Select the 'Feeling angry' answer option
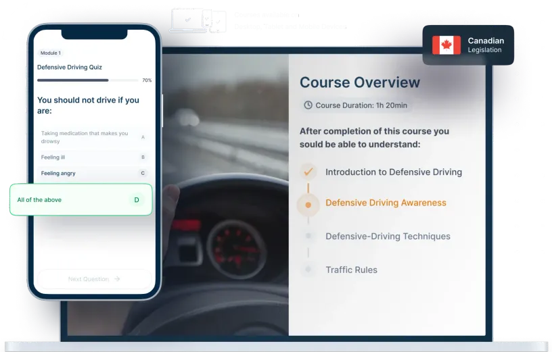This screenshot has width=552, height=352. (x=94, y=173)
